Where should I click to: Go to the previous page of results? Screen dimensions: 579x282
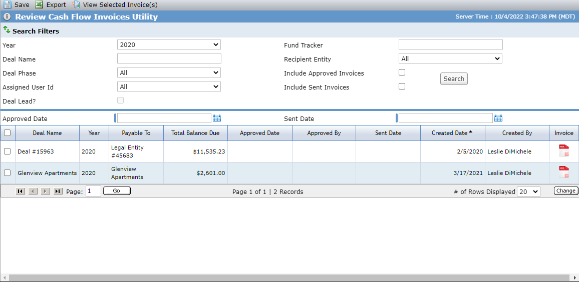(x=33, y=191)
